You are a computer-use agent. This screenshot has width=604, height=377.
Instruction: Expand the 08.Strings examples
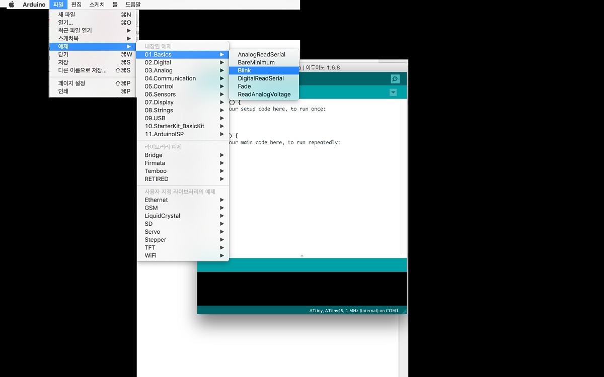click(183, 110)
